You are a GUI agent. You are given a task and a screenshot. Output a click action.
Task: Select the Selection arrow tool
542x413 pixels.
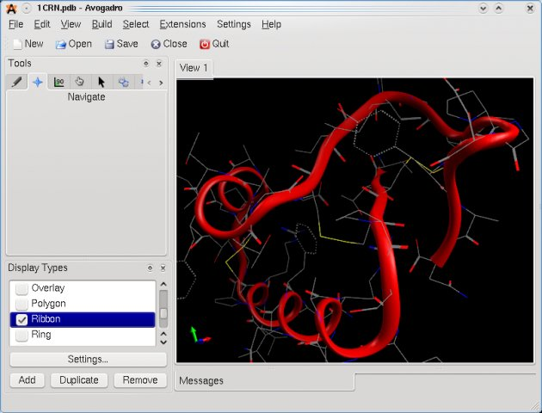(x=102, y=82)
